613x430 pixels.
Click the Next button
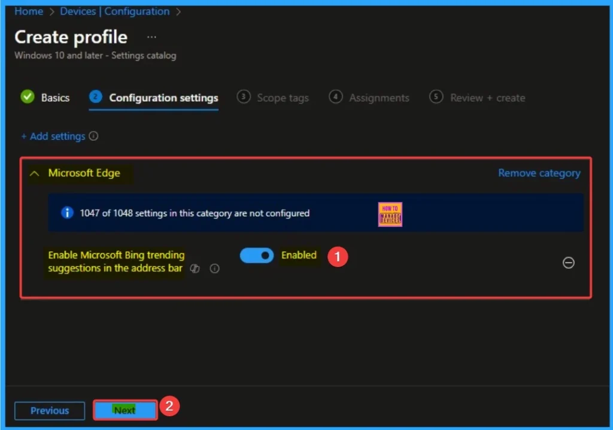pyautogui.click(x=125, y=410)
